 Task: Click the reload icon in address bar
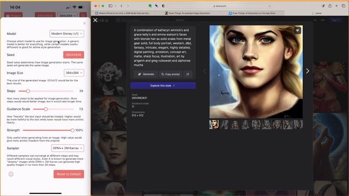click(269, 6)
